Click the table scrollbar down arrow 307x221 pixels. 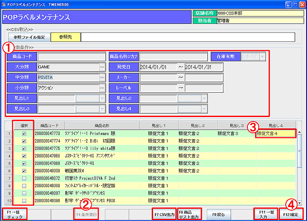[x=299, y=203]
